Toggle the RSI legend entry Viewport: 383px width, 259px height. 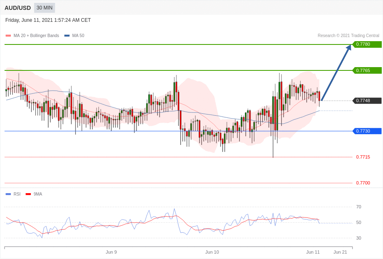tap(17, 194)
